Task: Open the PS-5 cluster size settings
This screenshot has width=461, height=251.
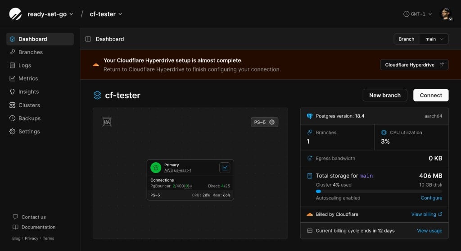Action: click(x=264, y=122)
